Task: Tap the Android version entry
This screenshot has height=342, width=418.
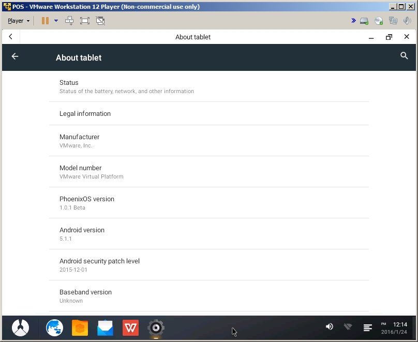Action: (x=208, y=234)
